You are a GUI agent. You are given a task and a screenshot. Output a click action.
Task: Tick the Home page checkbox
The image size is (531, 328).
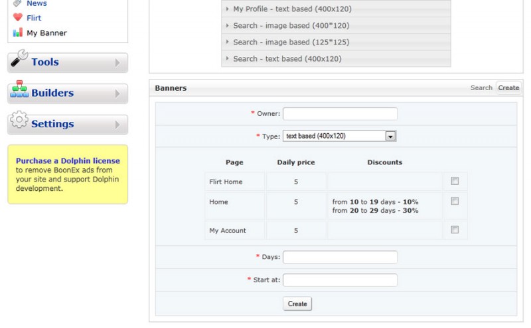455,201
